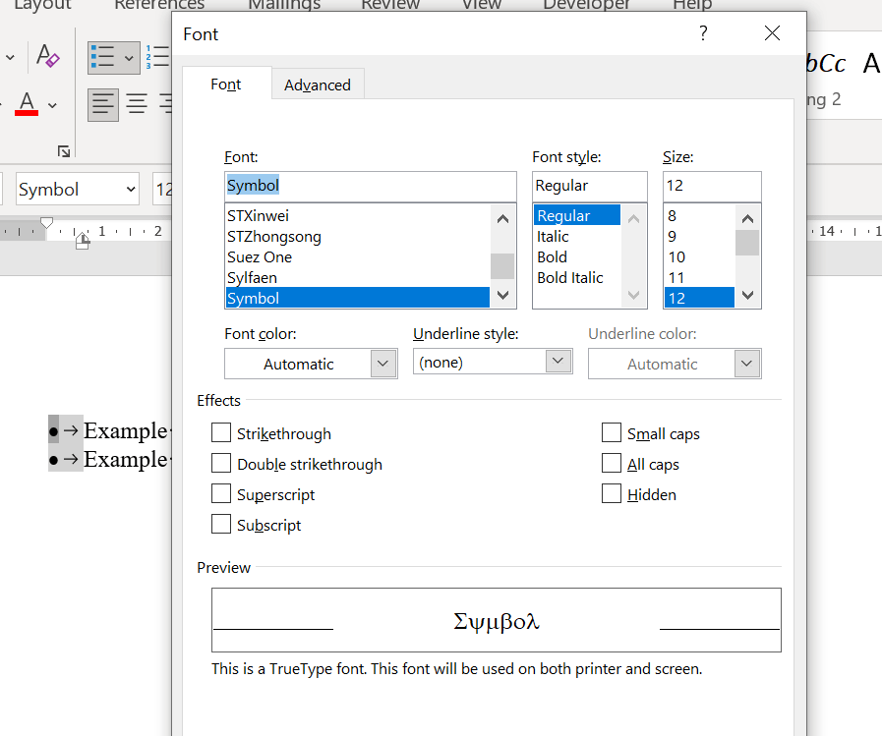
Task: Open the Review ribbon tab
Action: pyautogui.click(x=390, y=5)
